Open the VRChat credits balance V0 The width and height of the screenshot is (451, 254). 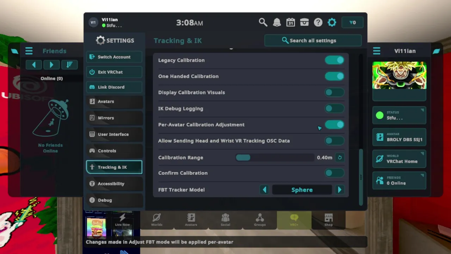tap(352, 23)
